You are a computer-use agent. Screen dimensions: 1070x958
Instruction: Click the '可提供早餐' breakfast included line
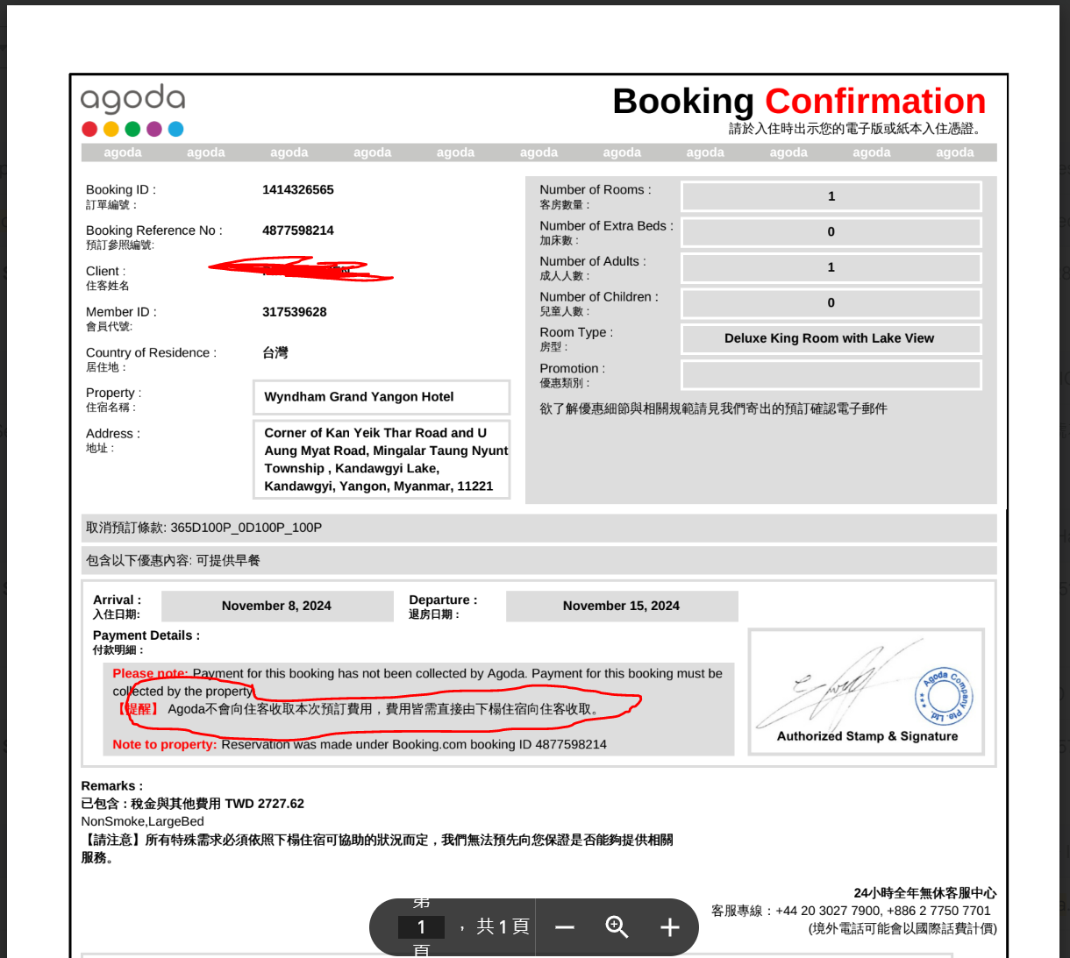[x=539, y=560]
